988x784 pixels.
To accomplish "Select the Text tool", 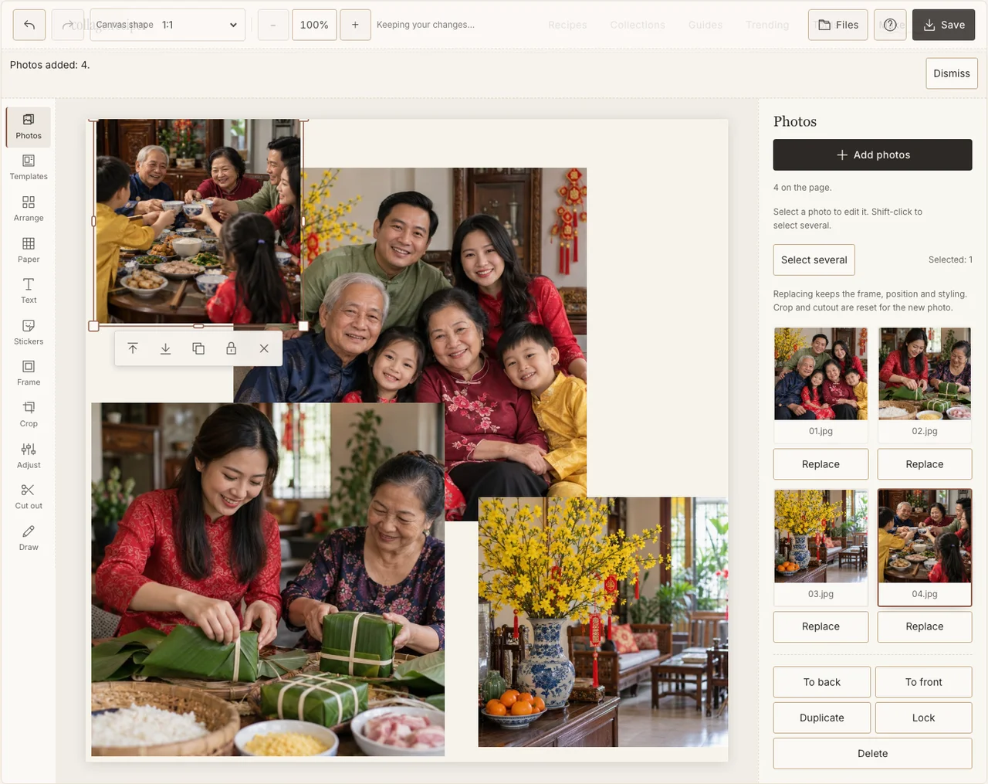I will 29,291.
